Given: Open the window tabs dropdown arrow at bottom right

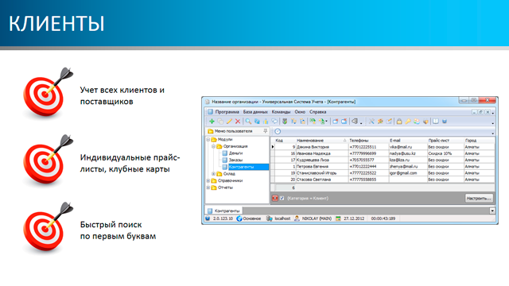Looking at the screenshot, I should pyautogui.click(x=492, y=211).
